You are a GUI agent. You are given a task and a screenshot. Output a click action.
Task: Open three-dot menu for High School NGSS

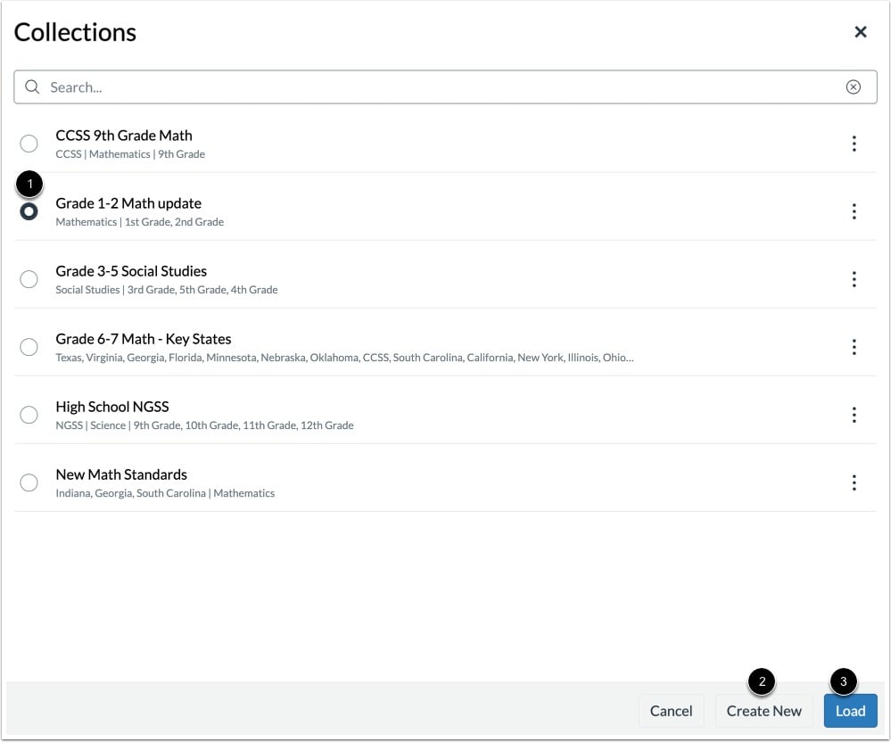854,415
